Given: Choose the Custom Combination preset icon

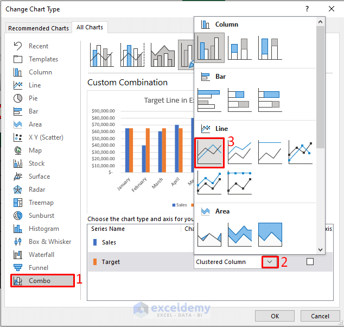Looking at the screenshot, I should (x=186, y=55).
